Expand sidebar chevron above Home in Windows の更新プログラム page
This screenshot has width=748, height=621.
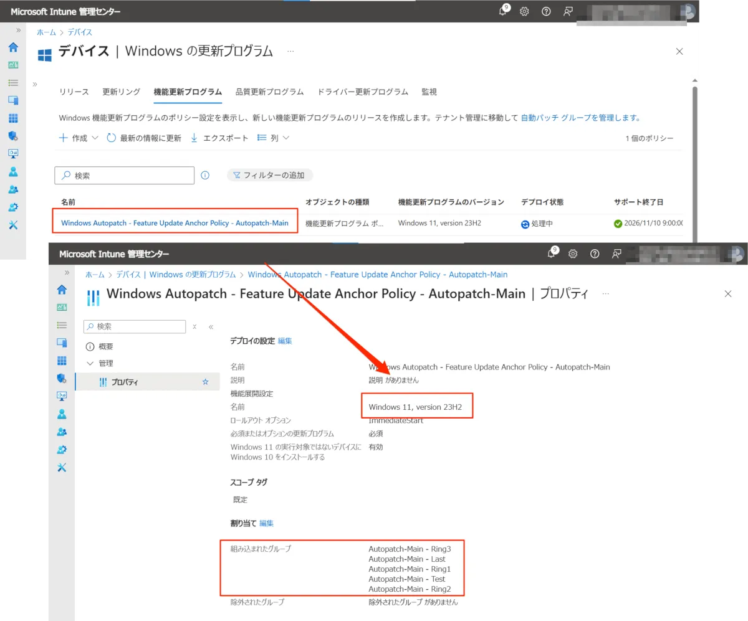[19, 30]
